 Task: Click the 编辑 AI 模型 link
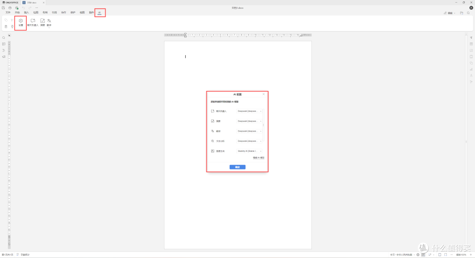tap(259, 158)
